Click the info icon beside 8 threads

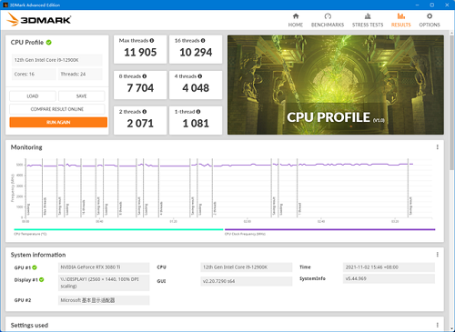(x=145, y=76)
